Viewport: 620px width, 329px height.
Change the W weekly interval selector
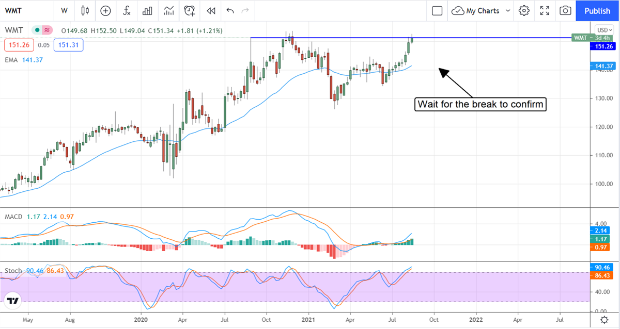click(64, 10)
